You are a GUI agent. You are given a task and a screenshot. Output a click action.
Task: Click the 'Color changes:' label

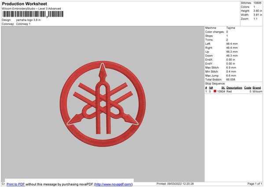coord(215,32)
